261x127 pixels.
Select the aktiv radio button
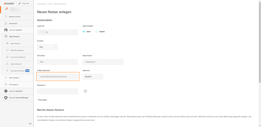point(84,31)
